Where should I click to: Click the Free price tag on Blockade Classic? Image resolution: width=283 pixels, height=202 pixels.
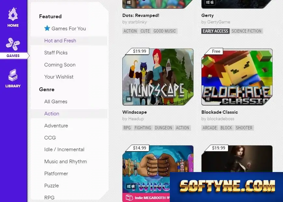tap(216, 51)
